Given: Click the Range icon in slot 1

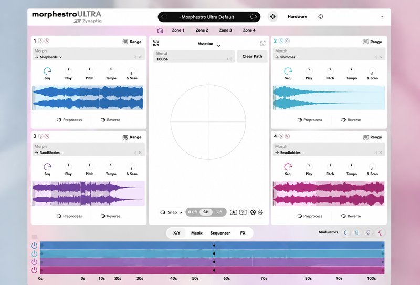Looking at the screenshot, I should tap(125, 42).
